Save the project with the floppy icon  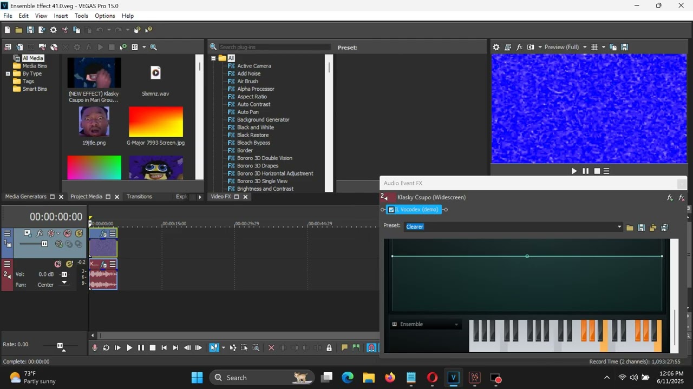click(30, 30)
